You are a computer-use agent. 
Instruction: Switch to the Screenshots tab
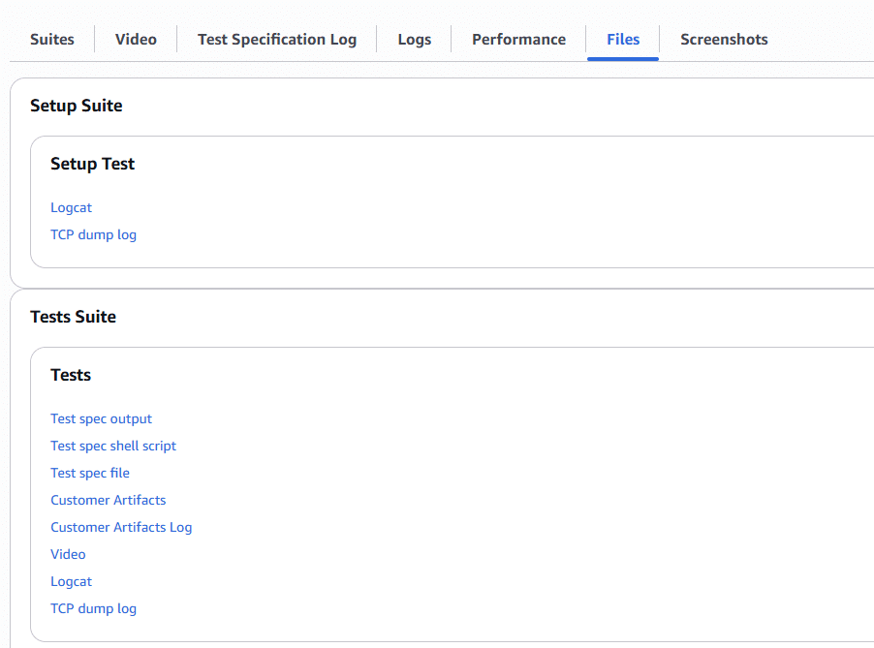coord(724,40)
